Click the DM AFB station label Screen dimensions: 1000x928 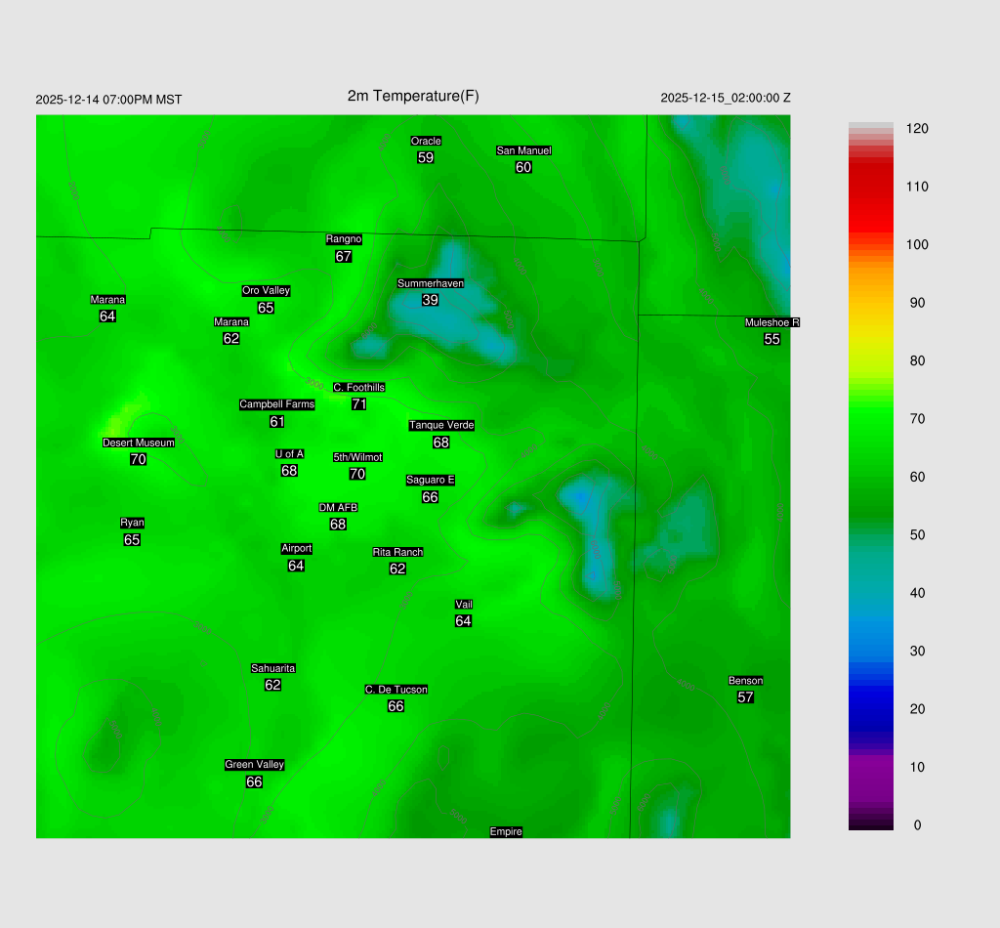[x=338, y=508]
